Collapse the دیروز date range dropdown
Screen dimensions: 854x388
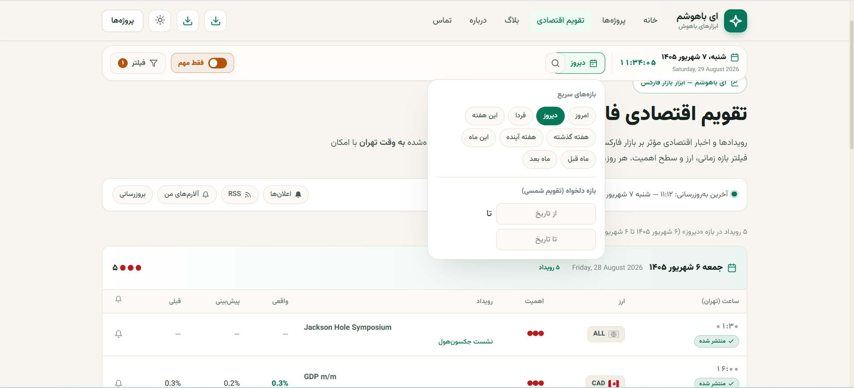584,63
